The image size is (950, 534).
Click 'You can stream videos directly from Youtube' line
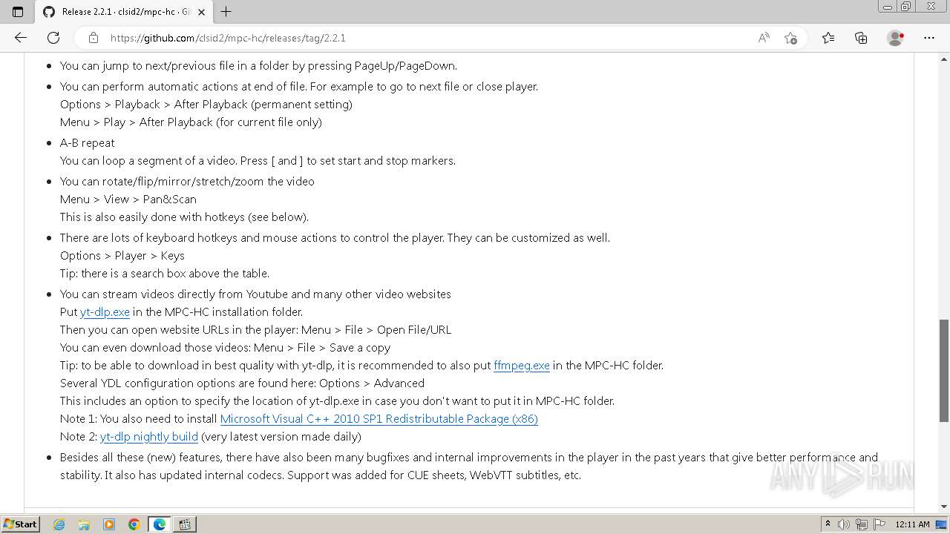255,294
